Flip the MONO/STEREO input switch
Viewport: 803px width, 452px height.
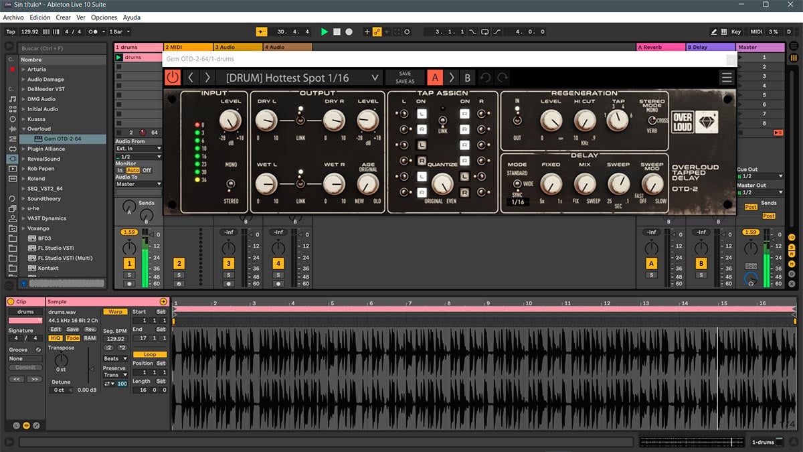pos(231,183)
